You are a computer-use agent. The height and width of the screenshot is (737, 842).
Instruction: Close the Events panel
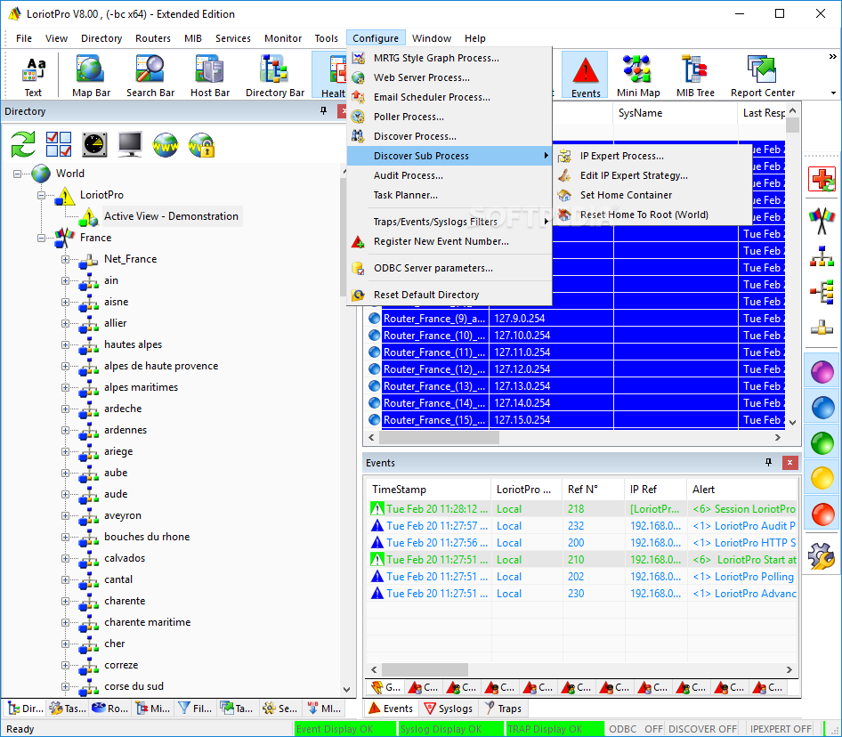[x=789, y=463]
